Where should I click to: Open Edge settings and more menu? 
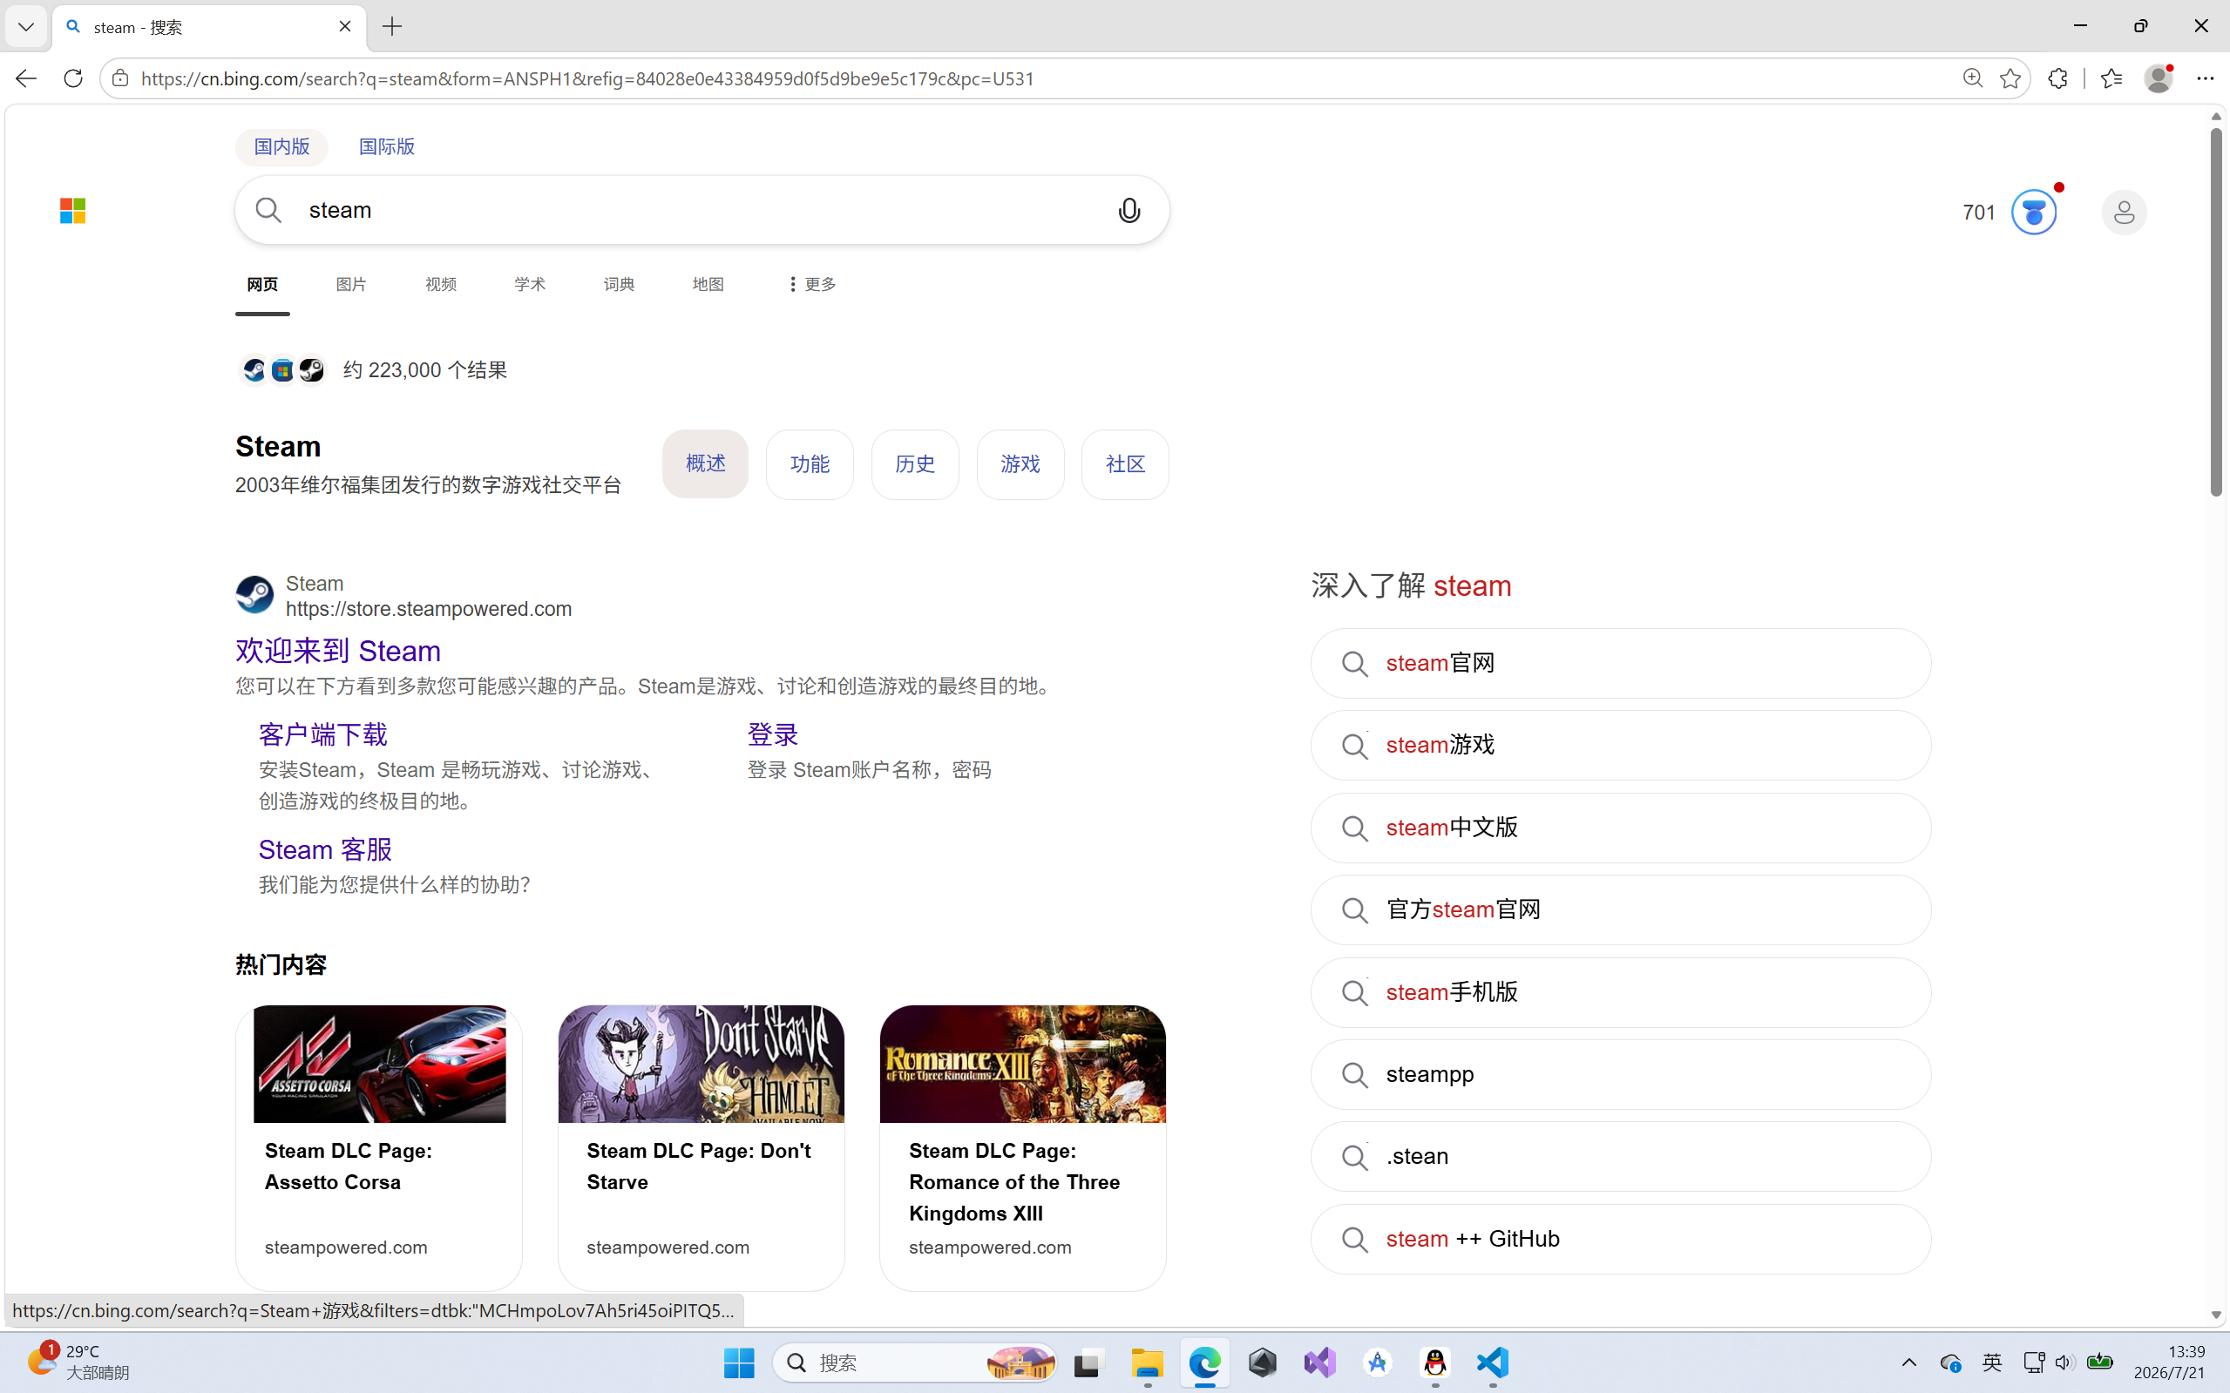pyautogui.click(x=2205, y=78)
